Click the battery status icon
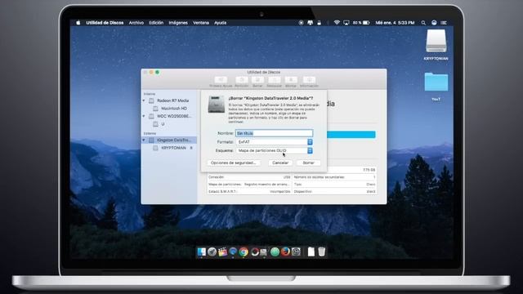This screenshot has height=294, width=523. tap(366, 23)
